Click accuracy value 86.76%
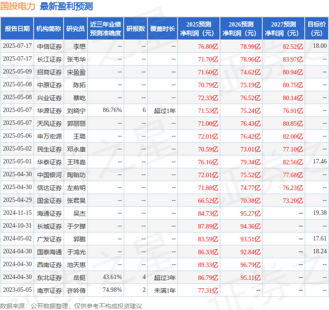The image size is (329, 310). click(x=112, y=110)
